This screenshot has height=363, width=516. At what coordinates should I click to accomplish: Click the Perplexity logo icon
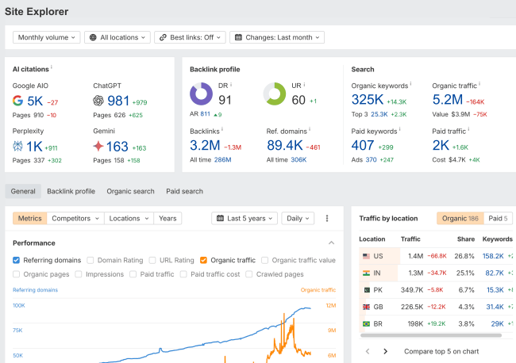pyautogui.click(x=17, y=146)
